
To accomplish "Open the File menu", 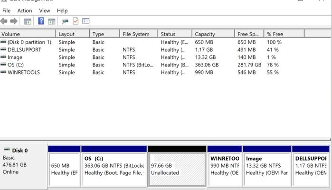I will click(x=6, y=10).
